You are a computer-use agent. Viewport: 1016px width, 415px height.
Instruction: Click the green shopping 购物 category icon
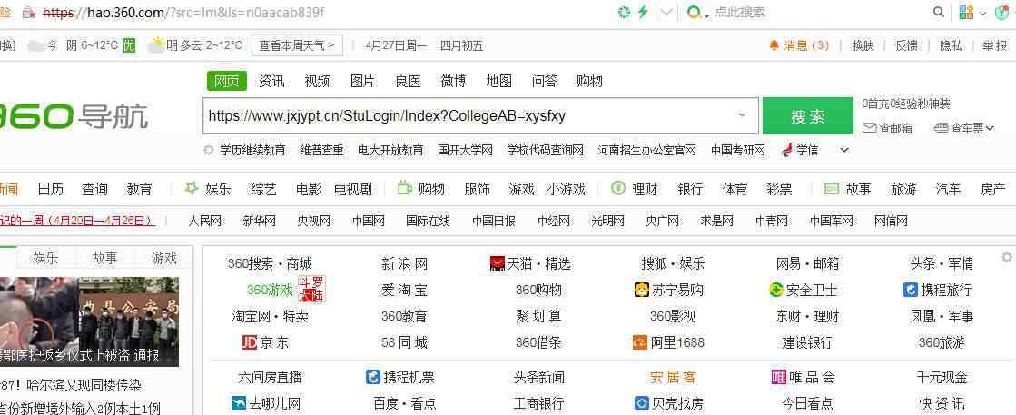click(404, 188)
